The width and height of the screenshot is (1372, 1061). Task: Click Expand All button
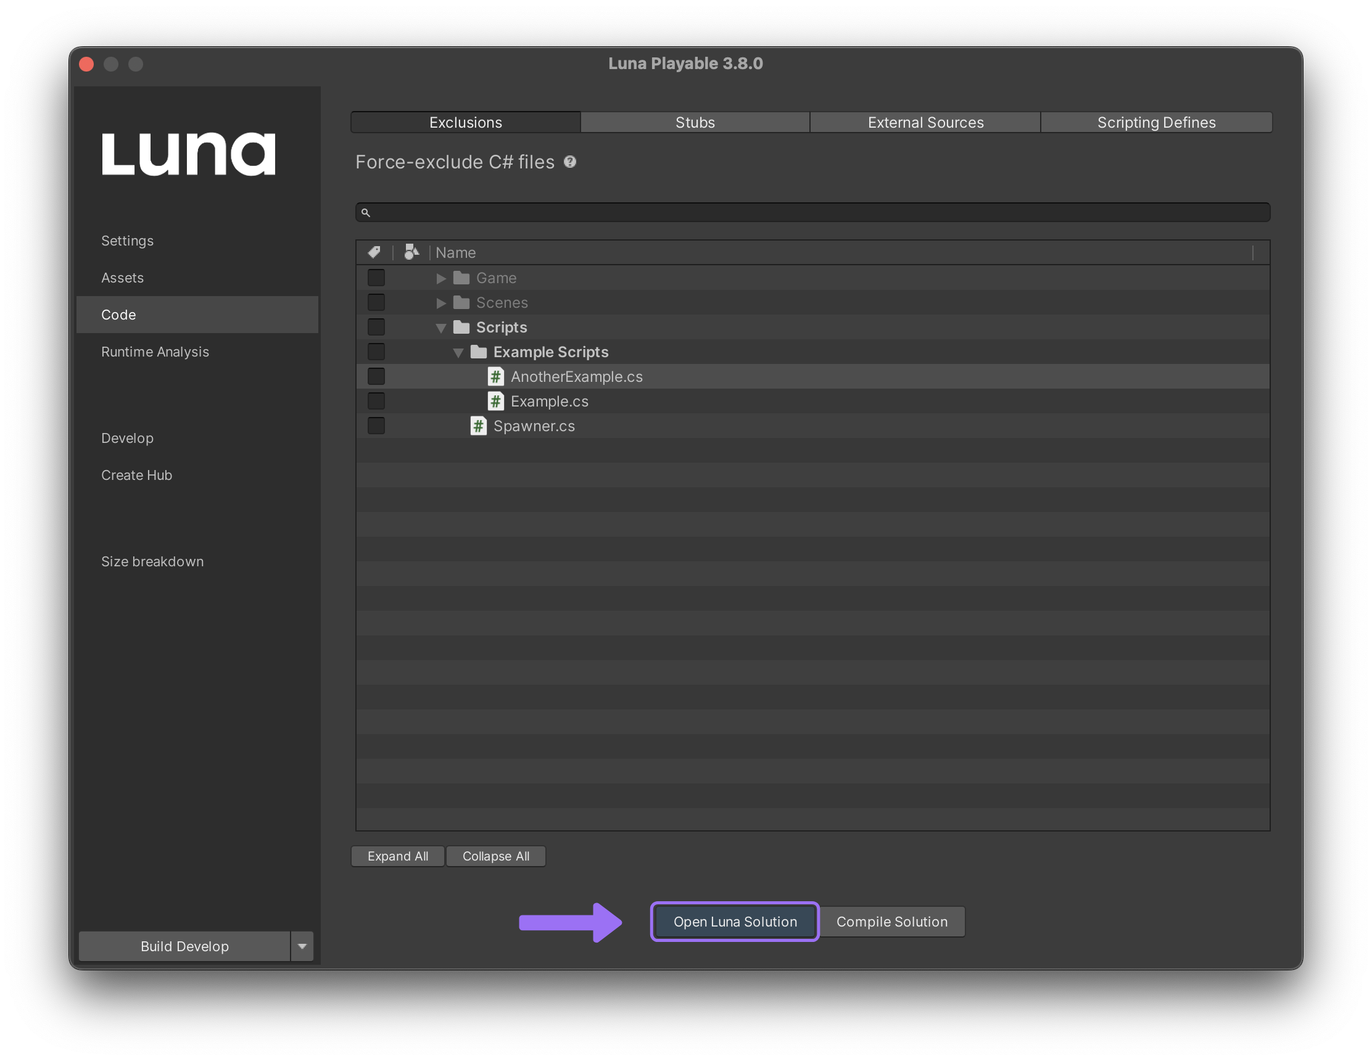point(397,855)
